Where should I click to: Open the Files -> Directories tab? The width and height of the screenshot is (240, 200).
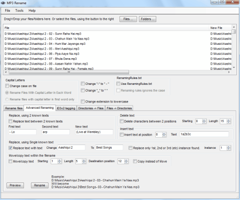(x=119, y=108)
